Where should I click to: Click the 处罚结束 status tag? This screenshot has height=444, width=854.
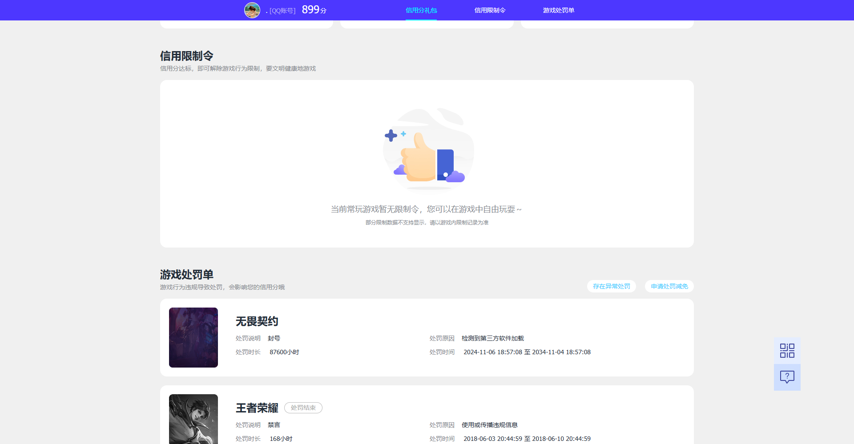pyautogui.click(x=303, y=408)
